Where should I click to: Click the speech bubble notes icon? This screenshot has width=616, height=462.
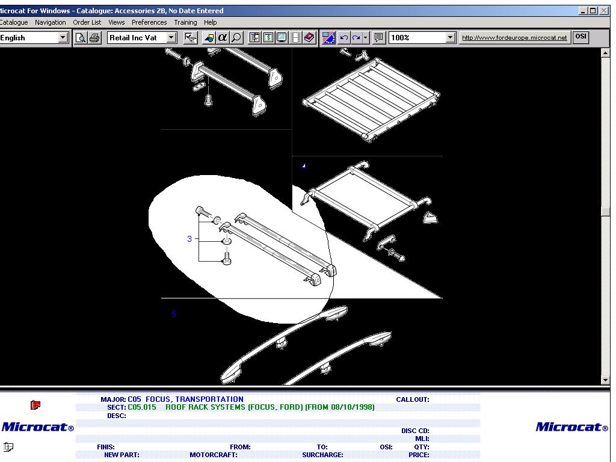click(x=379, y=38)
